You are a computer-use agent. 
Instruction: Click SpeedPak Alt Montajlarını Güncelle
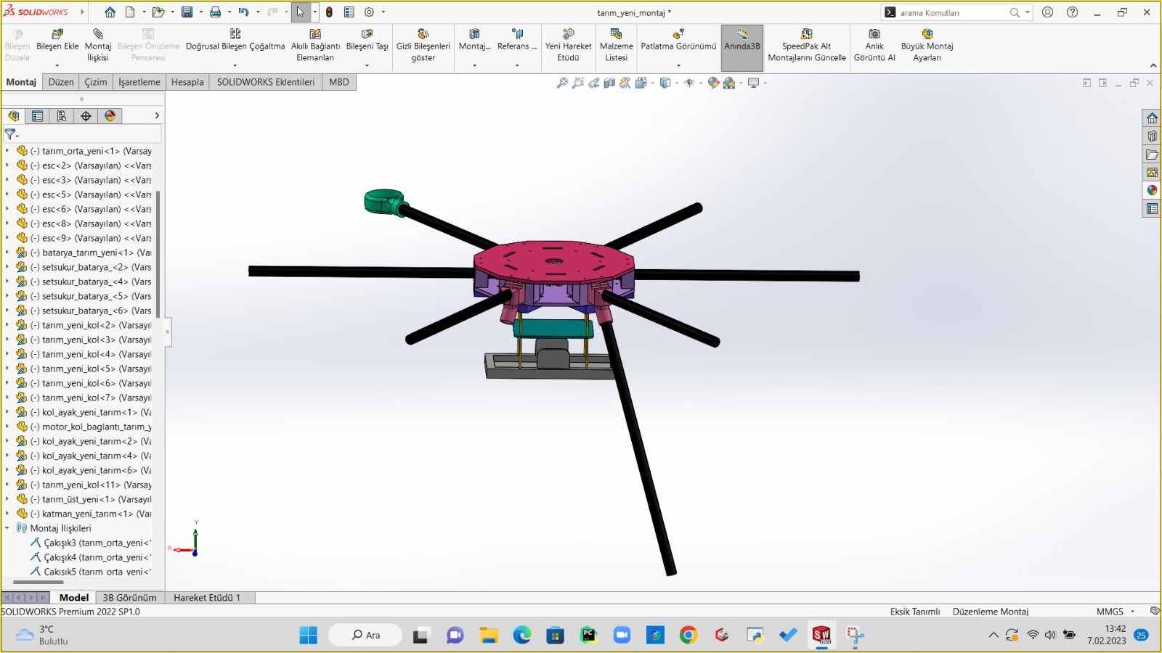coord(807,46)
